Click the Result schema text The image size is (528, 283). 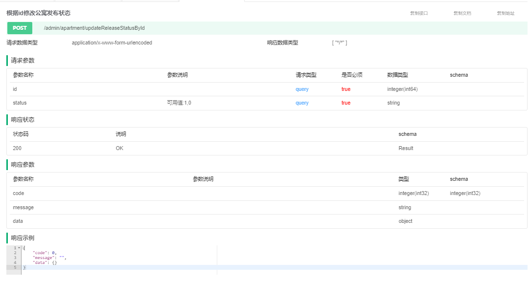click(x=407, y=148)
